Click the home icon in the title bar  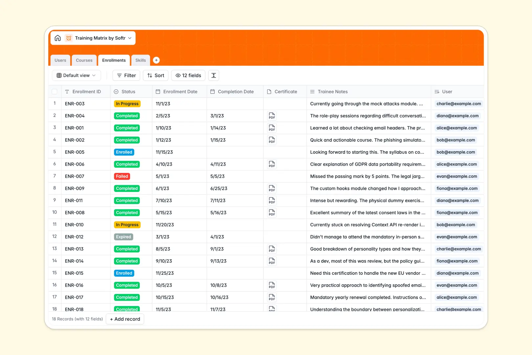[x=57, y=38]
